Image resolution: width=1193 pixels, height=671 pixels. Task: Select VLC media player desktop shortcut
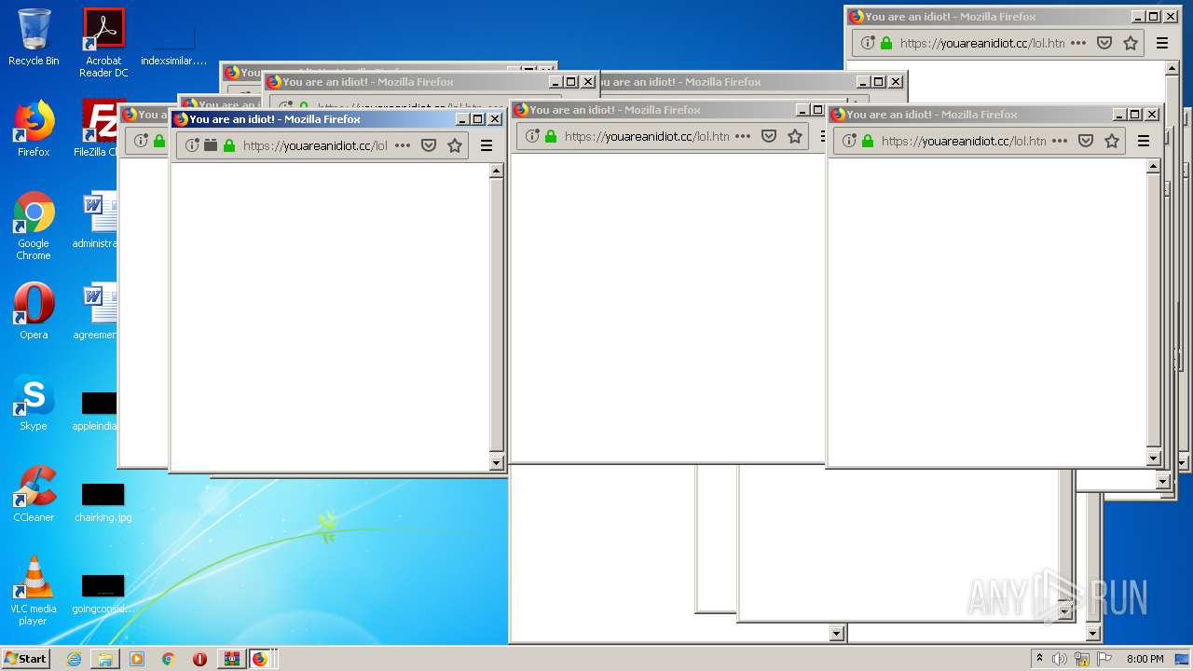34,591
